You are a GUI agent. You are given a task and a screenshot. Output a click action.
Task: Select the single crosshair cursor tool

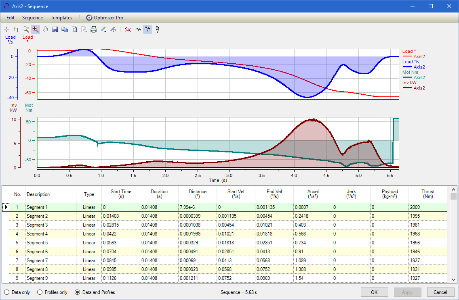click(7, 29)
